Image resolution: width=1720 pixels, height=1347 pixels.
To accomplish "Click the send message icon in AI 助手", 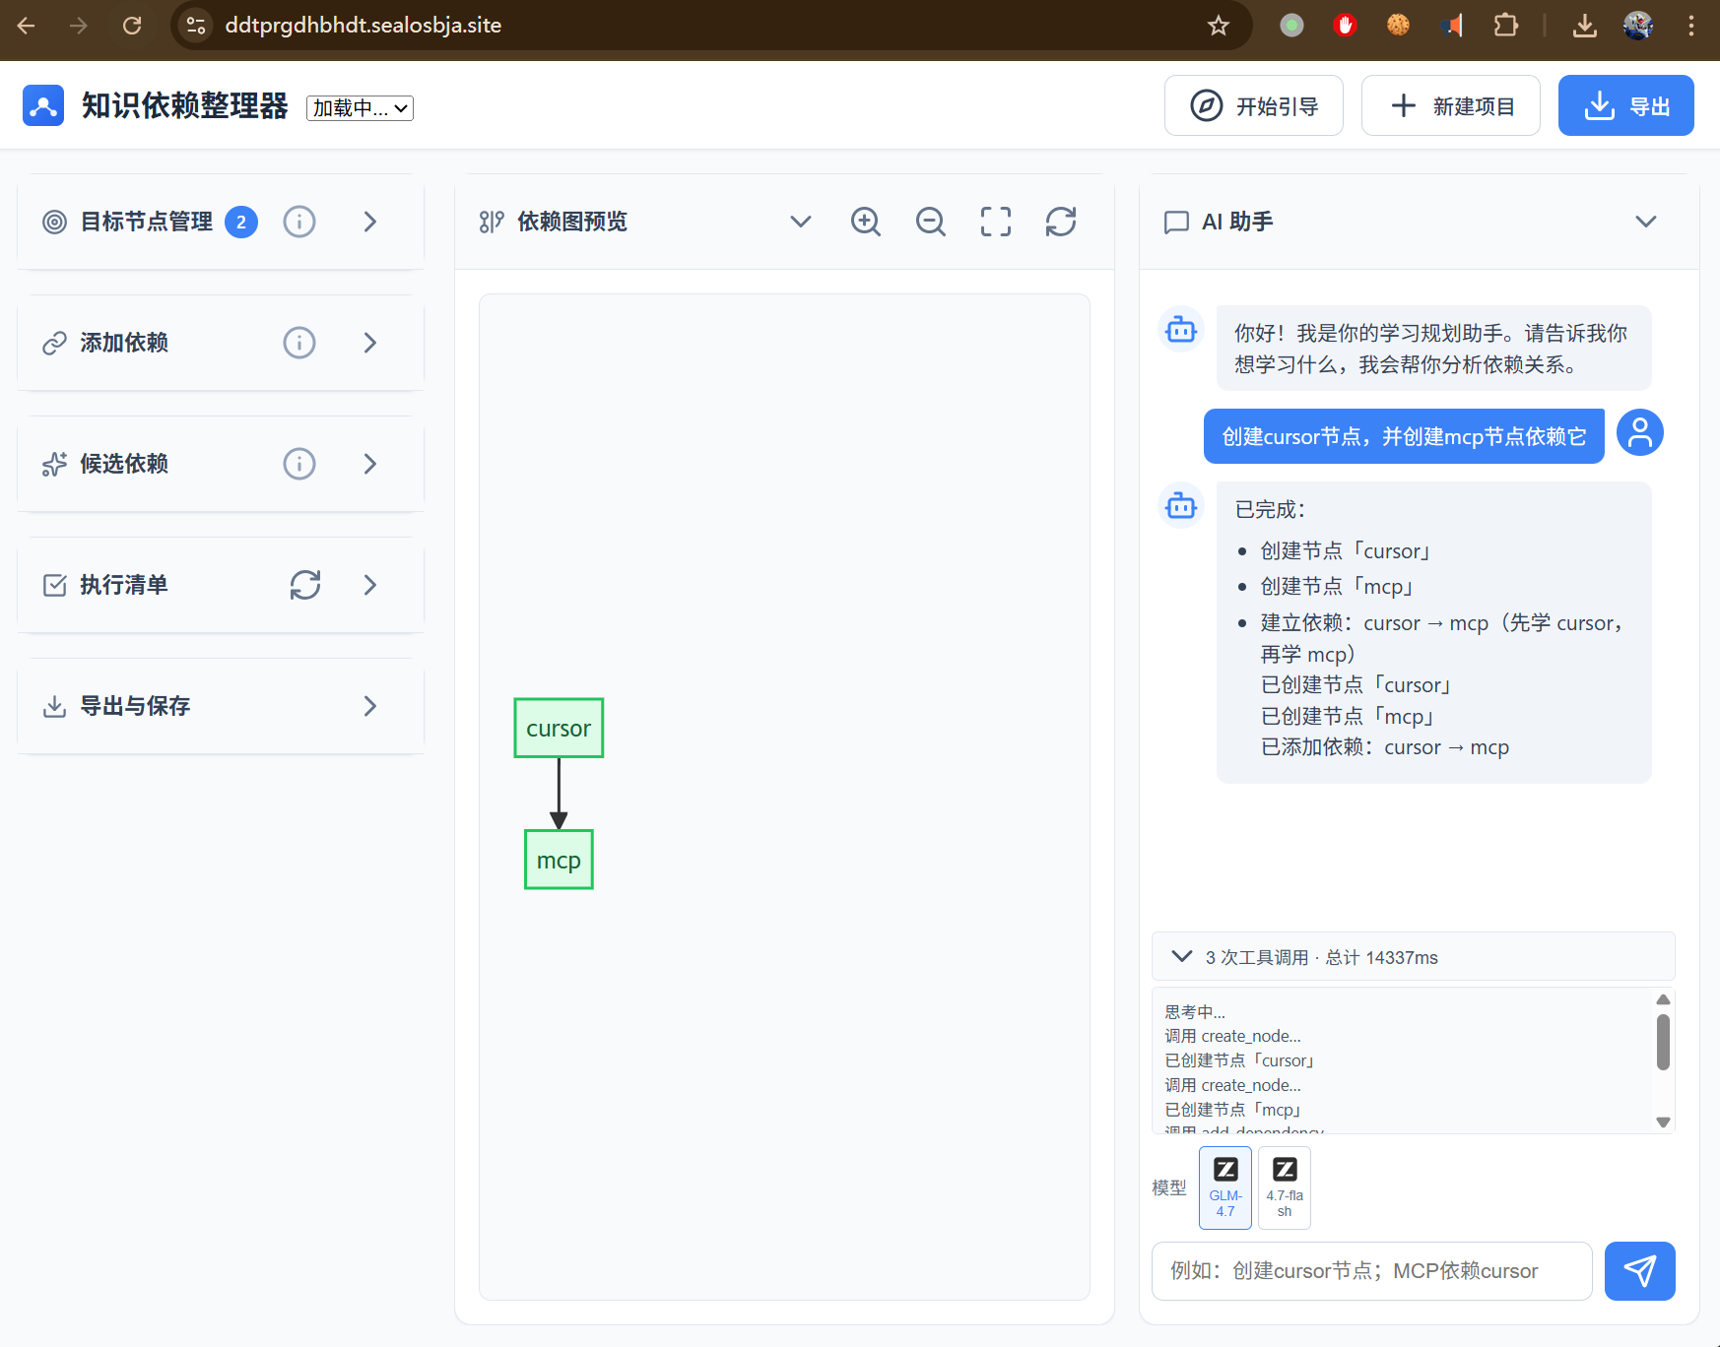I will coord(1639,1271).
